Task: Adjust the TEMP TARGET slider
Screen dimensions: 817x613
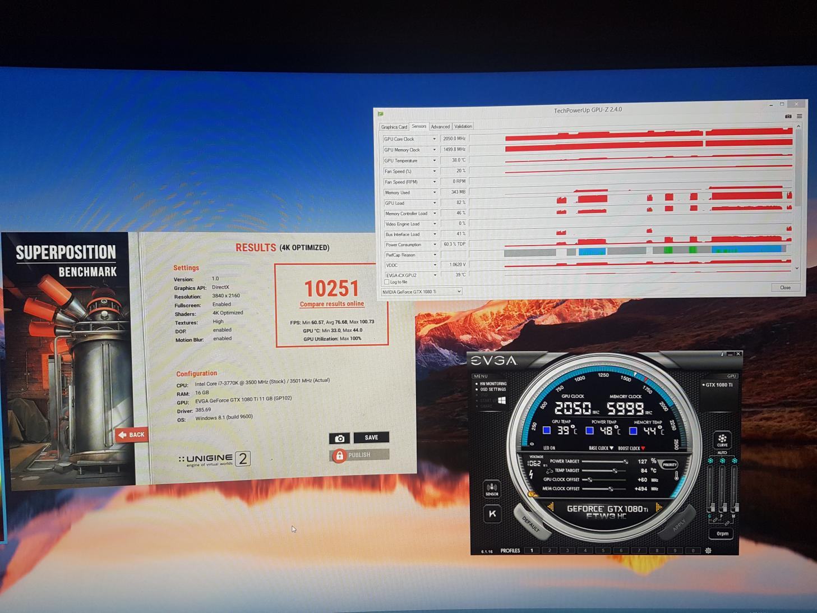Action: [605, 471]
